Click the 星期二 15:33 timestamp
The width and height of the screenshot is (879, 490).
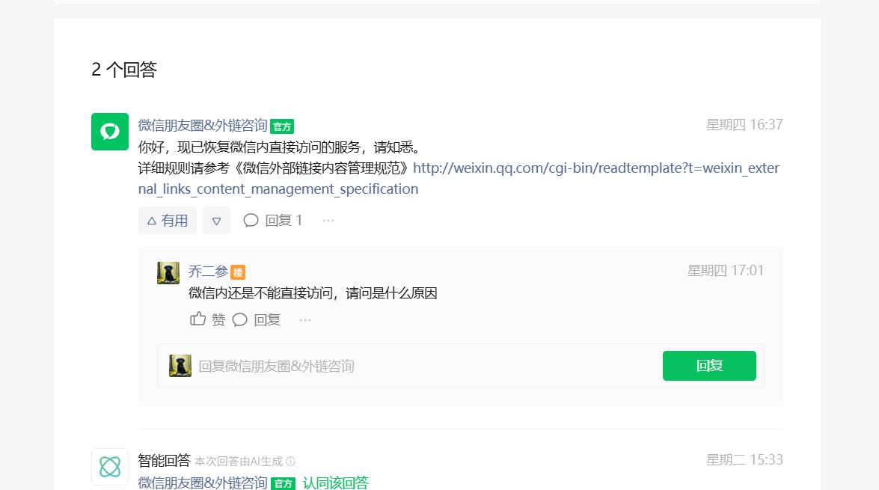click(744, 460)
